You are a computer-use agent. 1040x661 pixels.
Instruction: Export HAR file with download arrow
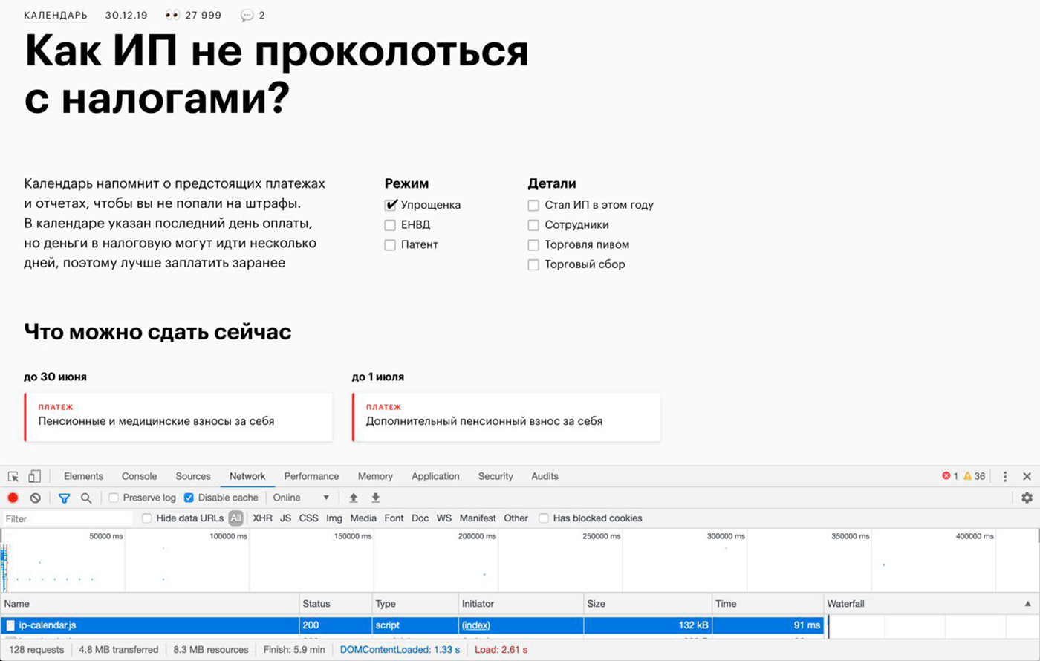pyautogui.click(x=376, y=498)
